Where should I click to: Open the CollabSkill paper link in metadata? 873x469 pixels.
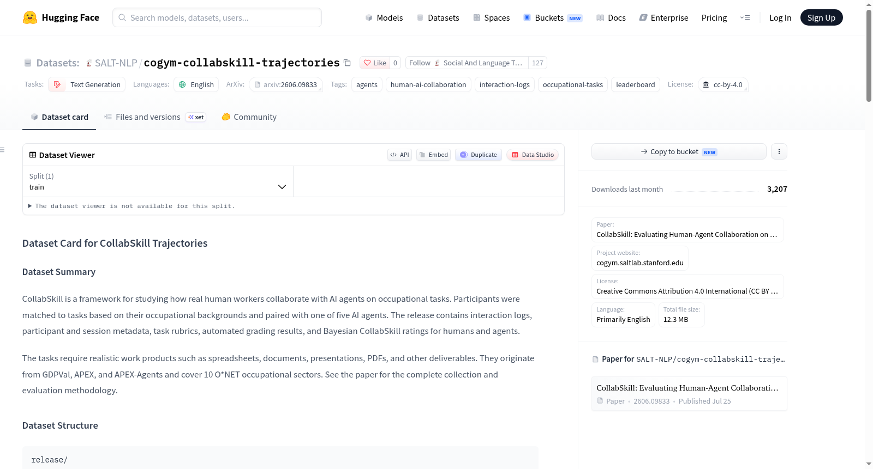[x=687, y=234]
